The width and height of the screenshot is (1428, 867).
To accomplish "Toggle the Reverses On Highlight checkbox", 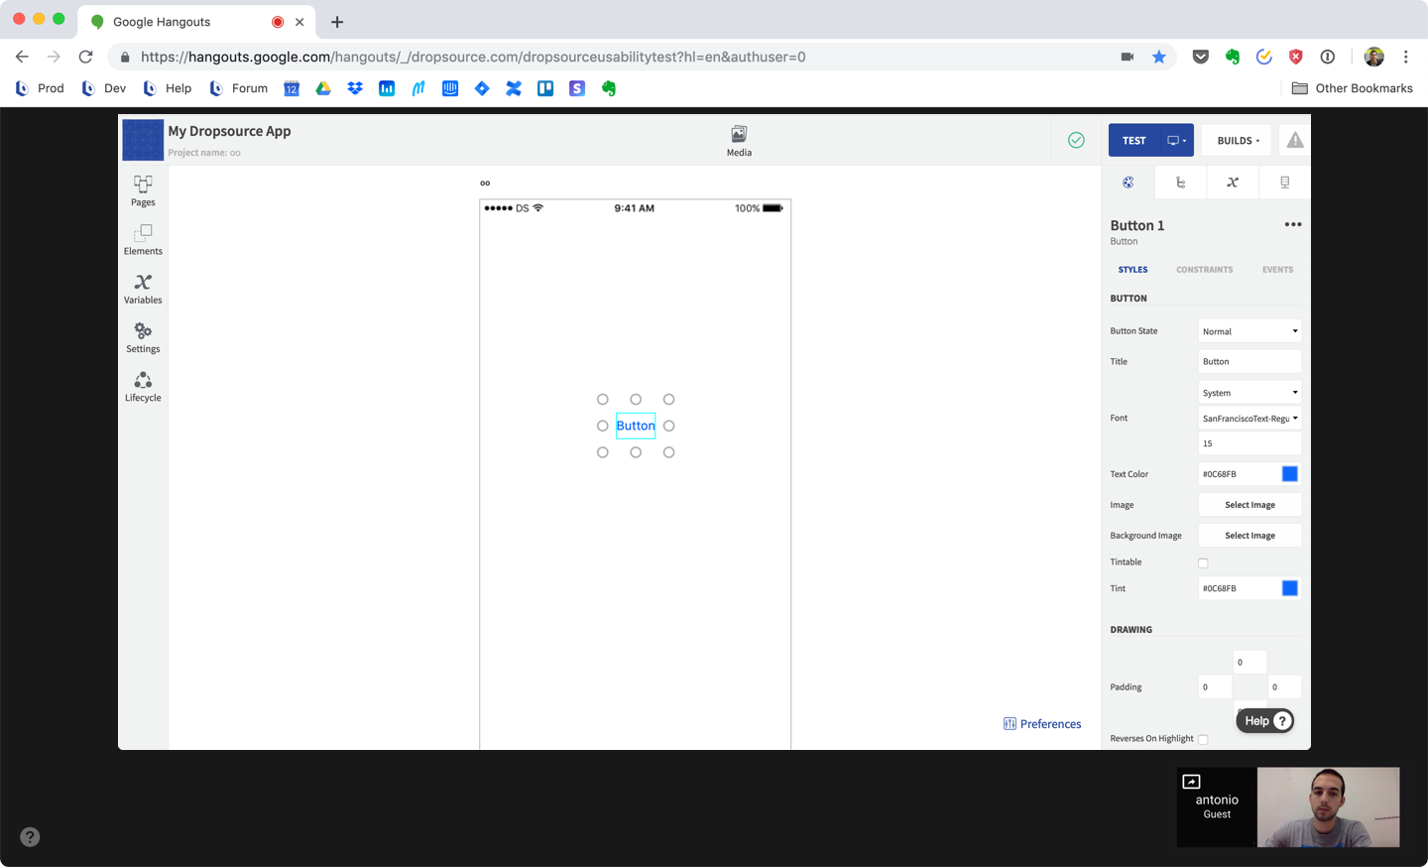I will pos(1203,739).
